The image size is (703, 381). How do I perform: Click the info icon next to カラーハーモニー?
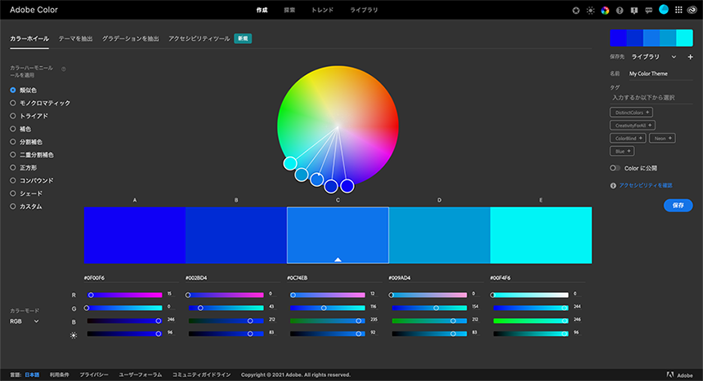64,69
